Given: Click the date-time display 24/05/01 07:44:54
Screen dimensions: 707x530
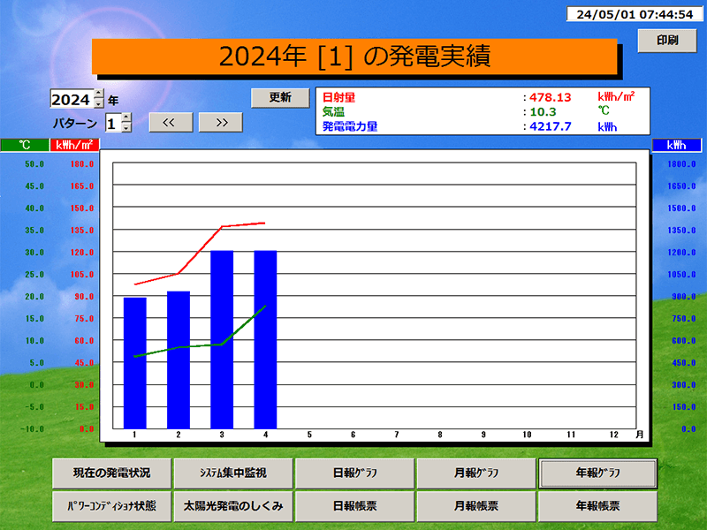Looking at the screenshot, I should 635,14.
